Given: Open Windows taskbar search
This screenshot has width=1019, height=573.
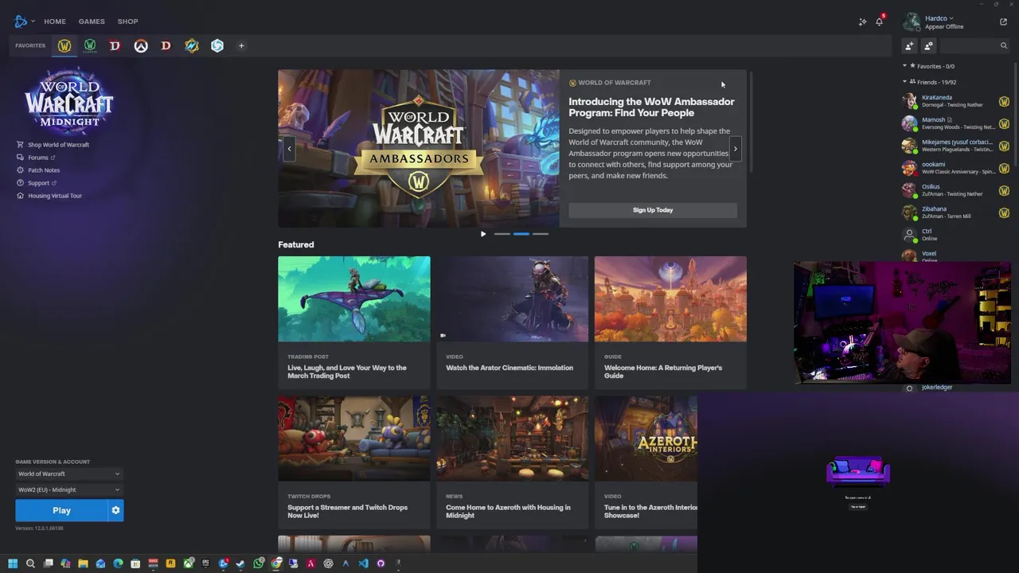Looking at the screenshot, I should [x=30, y=563].
